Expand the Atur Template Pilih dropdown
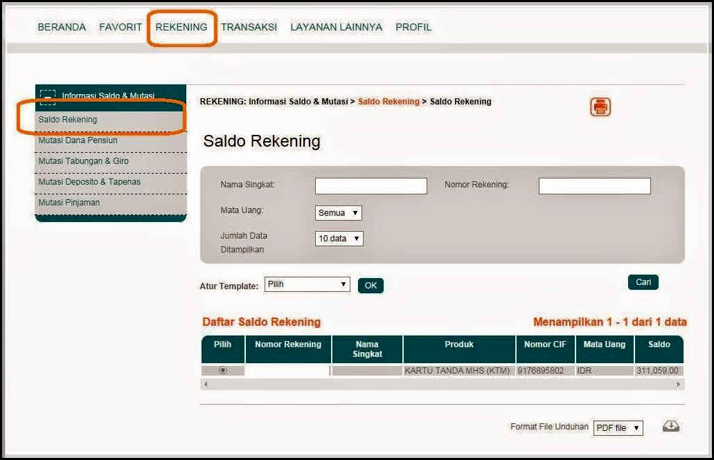This screenshot has width=714, height=460. pyautogui.click(x=307, y=284)
